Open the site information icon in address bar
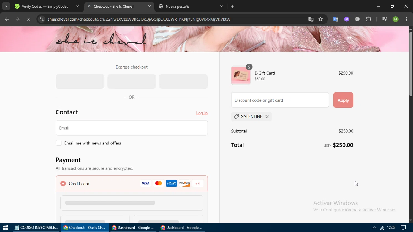413x232 pixels. (x=42, y=19)
